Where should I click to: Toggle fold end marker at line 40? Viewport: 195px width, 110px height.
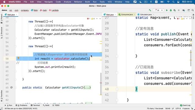click(x=117, y=89)
